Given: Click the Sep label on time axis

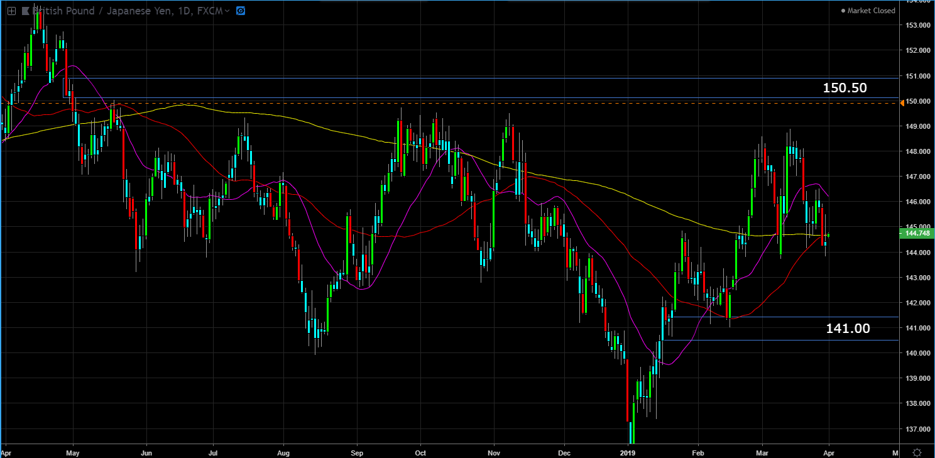Looking at the screenshot, I should pyautogui.click(x=357, y=452).
